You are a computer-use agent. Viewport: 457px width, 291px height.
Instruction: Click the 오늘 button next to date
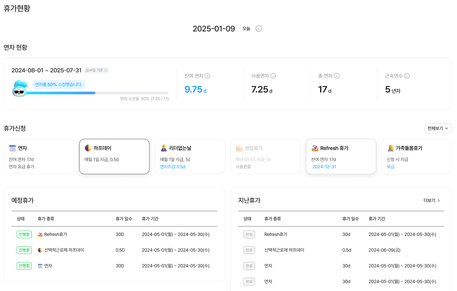coord(246,29)
